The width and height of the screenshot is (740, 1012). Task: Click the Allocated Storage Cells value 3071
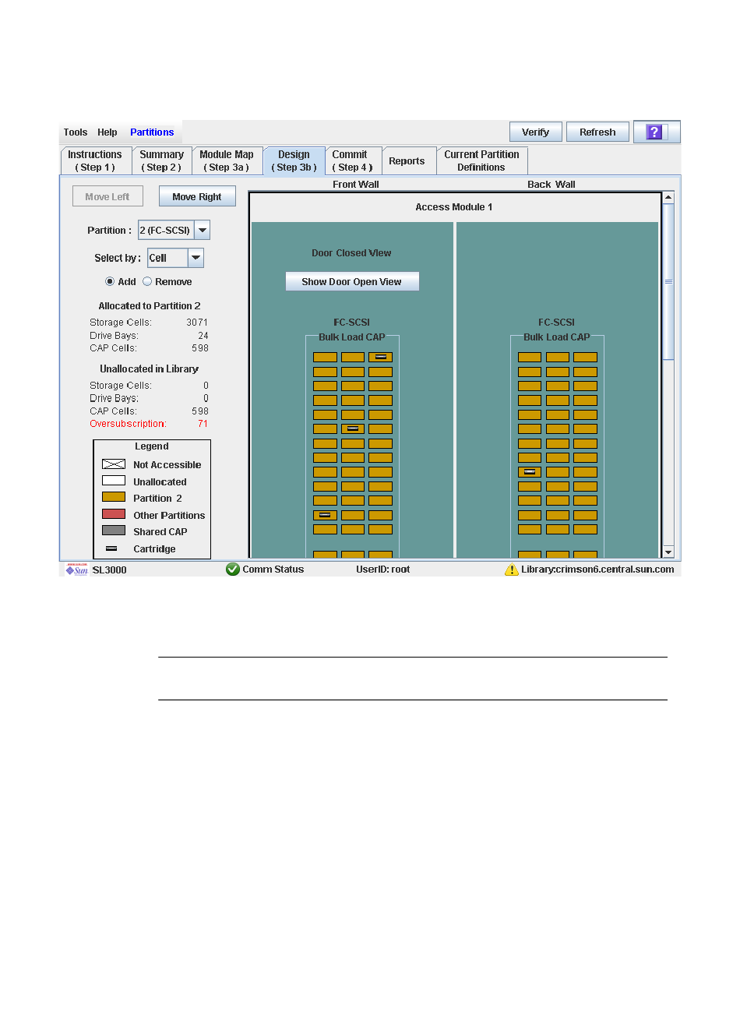[x=198, y=323]
